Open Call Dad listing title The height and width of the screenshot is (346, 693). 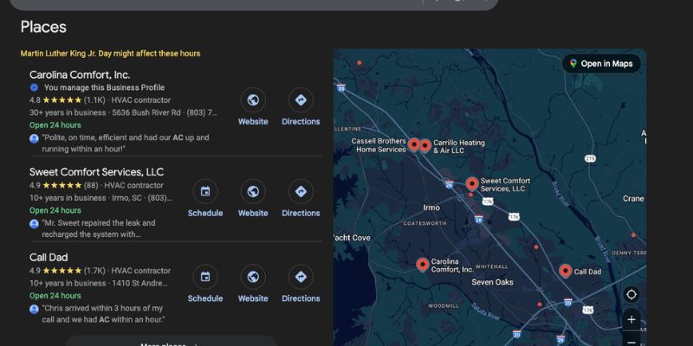pos(49,257)
